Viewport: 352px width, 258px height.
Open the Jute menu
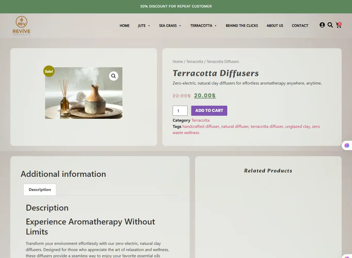[142, 26]
